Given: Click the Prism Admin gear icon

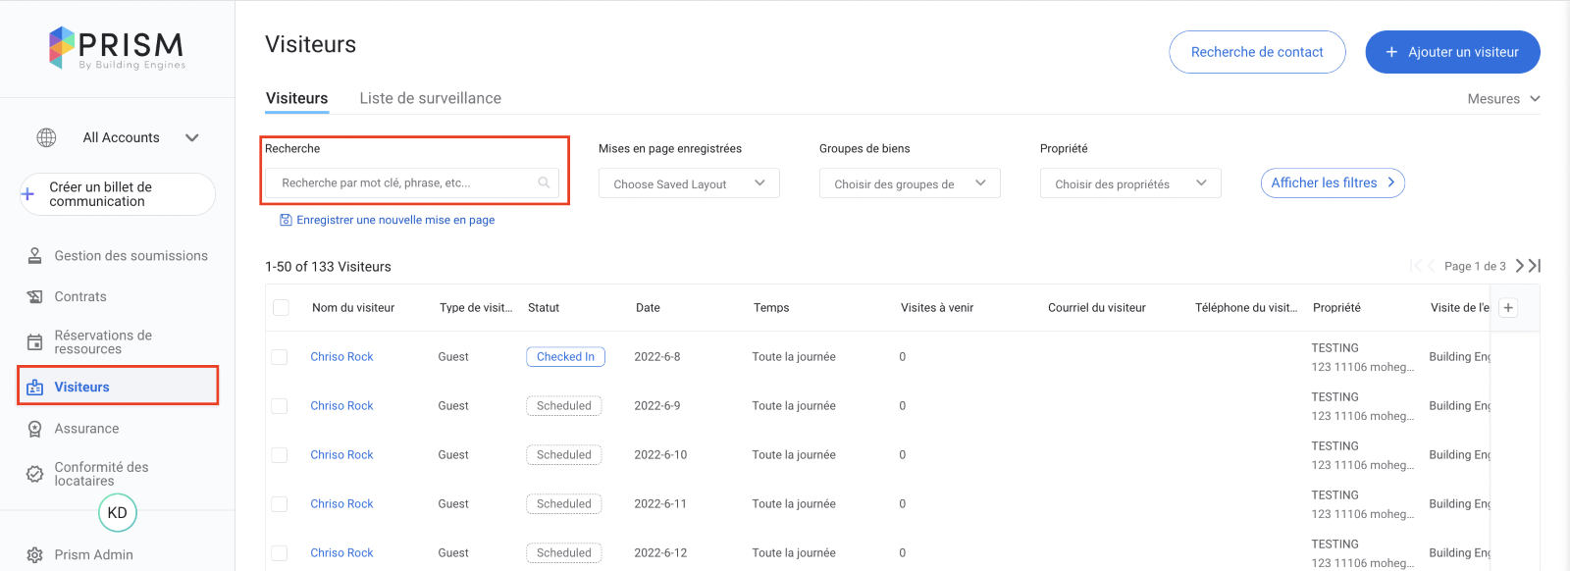Looking at the screenshot, I should (x=34, y=554).
